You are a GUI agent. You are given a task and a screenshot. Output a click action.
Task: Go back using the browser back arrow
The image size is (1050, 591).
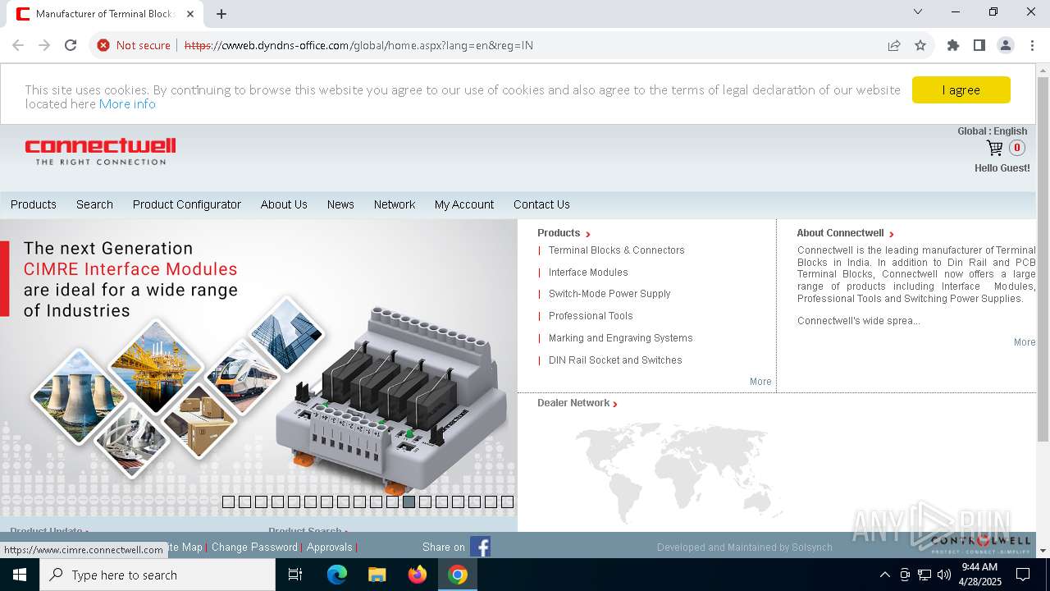(18, 45)
